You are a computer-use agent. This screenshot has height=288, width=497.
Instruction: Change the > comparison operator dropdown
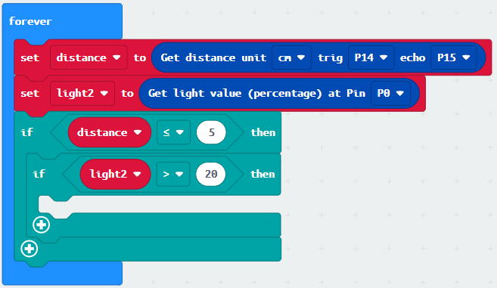point(173,175)
